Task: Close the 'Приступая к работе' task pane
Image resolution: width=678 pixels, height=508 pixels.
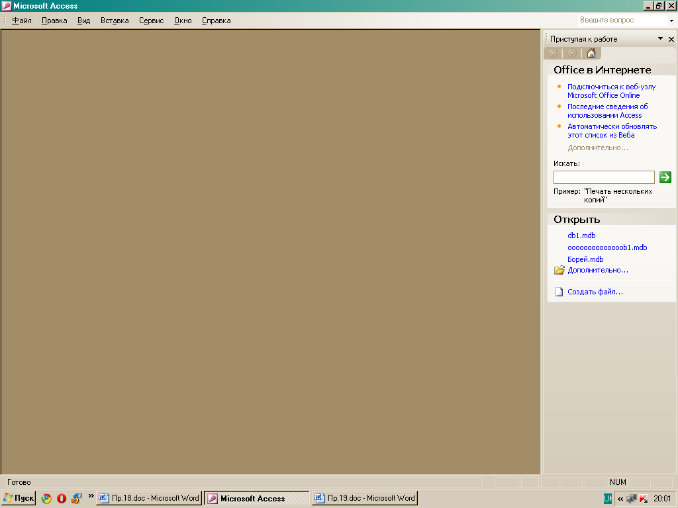Action: click(x=671, y=39)
